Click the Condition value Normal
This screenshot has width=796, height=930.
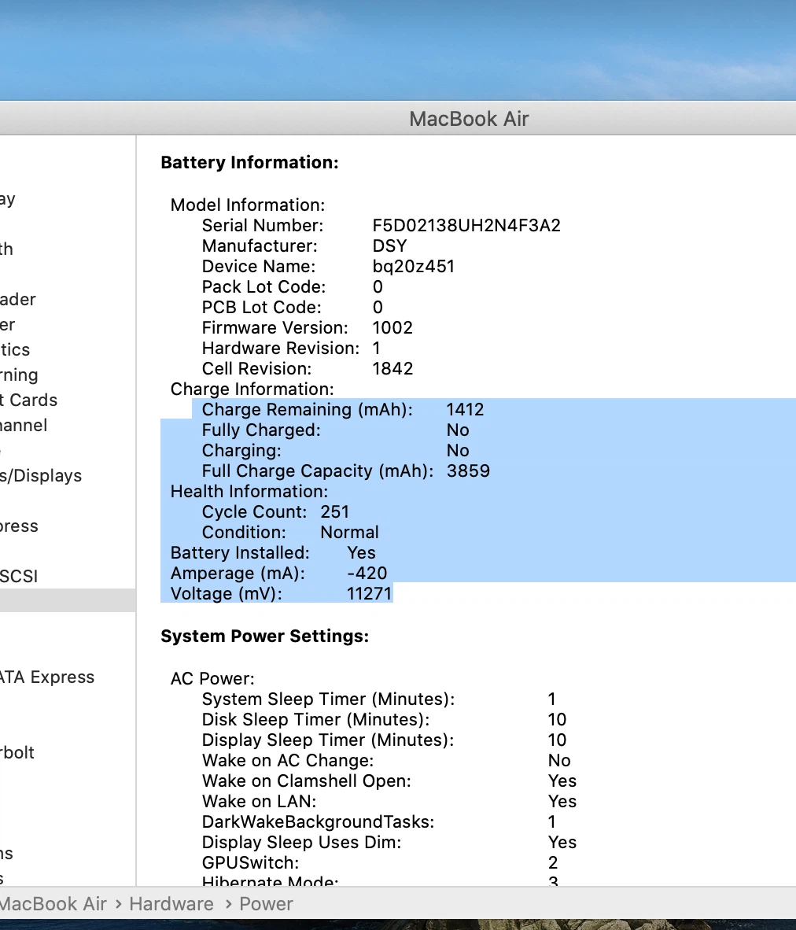pos(349,532)
